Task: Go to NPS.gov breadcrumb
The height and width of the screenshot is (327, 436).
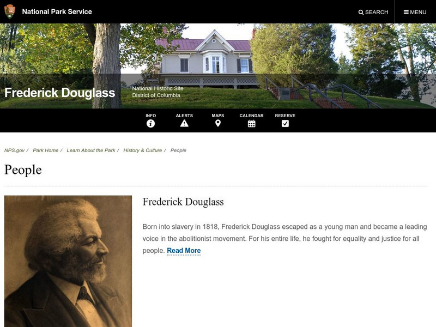Action: click(x=15, y=150)
